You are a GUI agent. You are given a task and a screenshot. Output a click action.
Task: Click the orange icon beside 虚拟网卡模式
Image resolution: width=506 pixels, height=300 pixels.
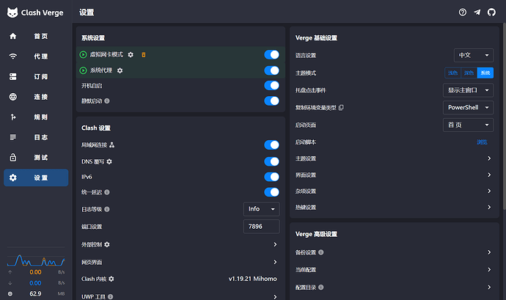pyautogui.click(x=144, y=54)
